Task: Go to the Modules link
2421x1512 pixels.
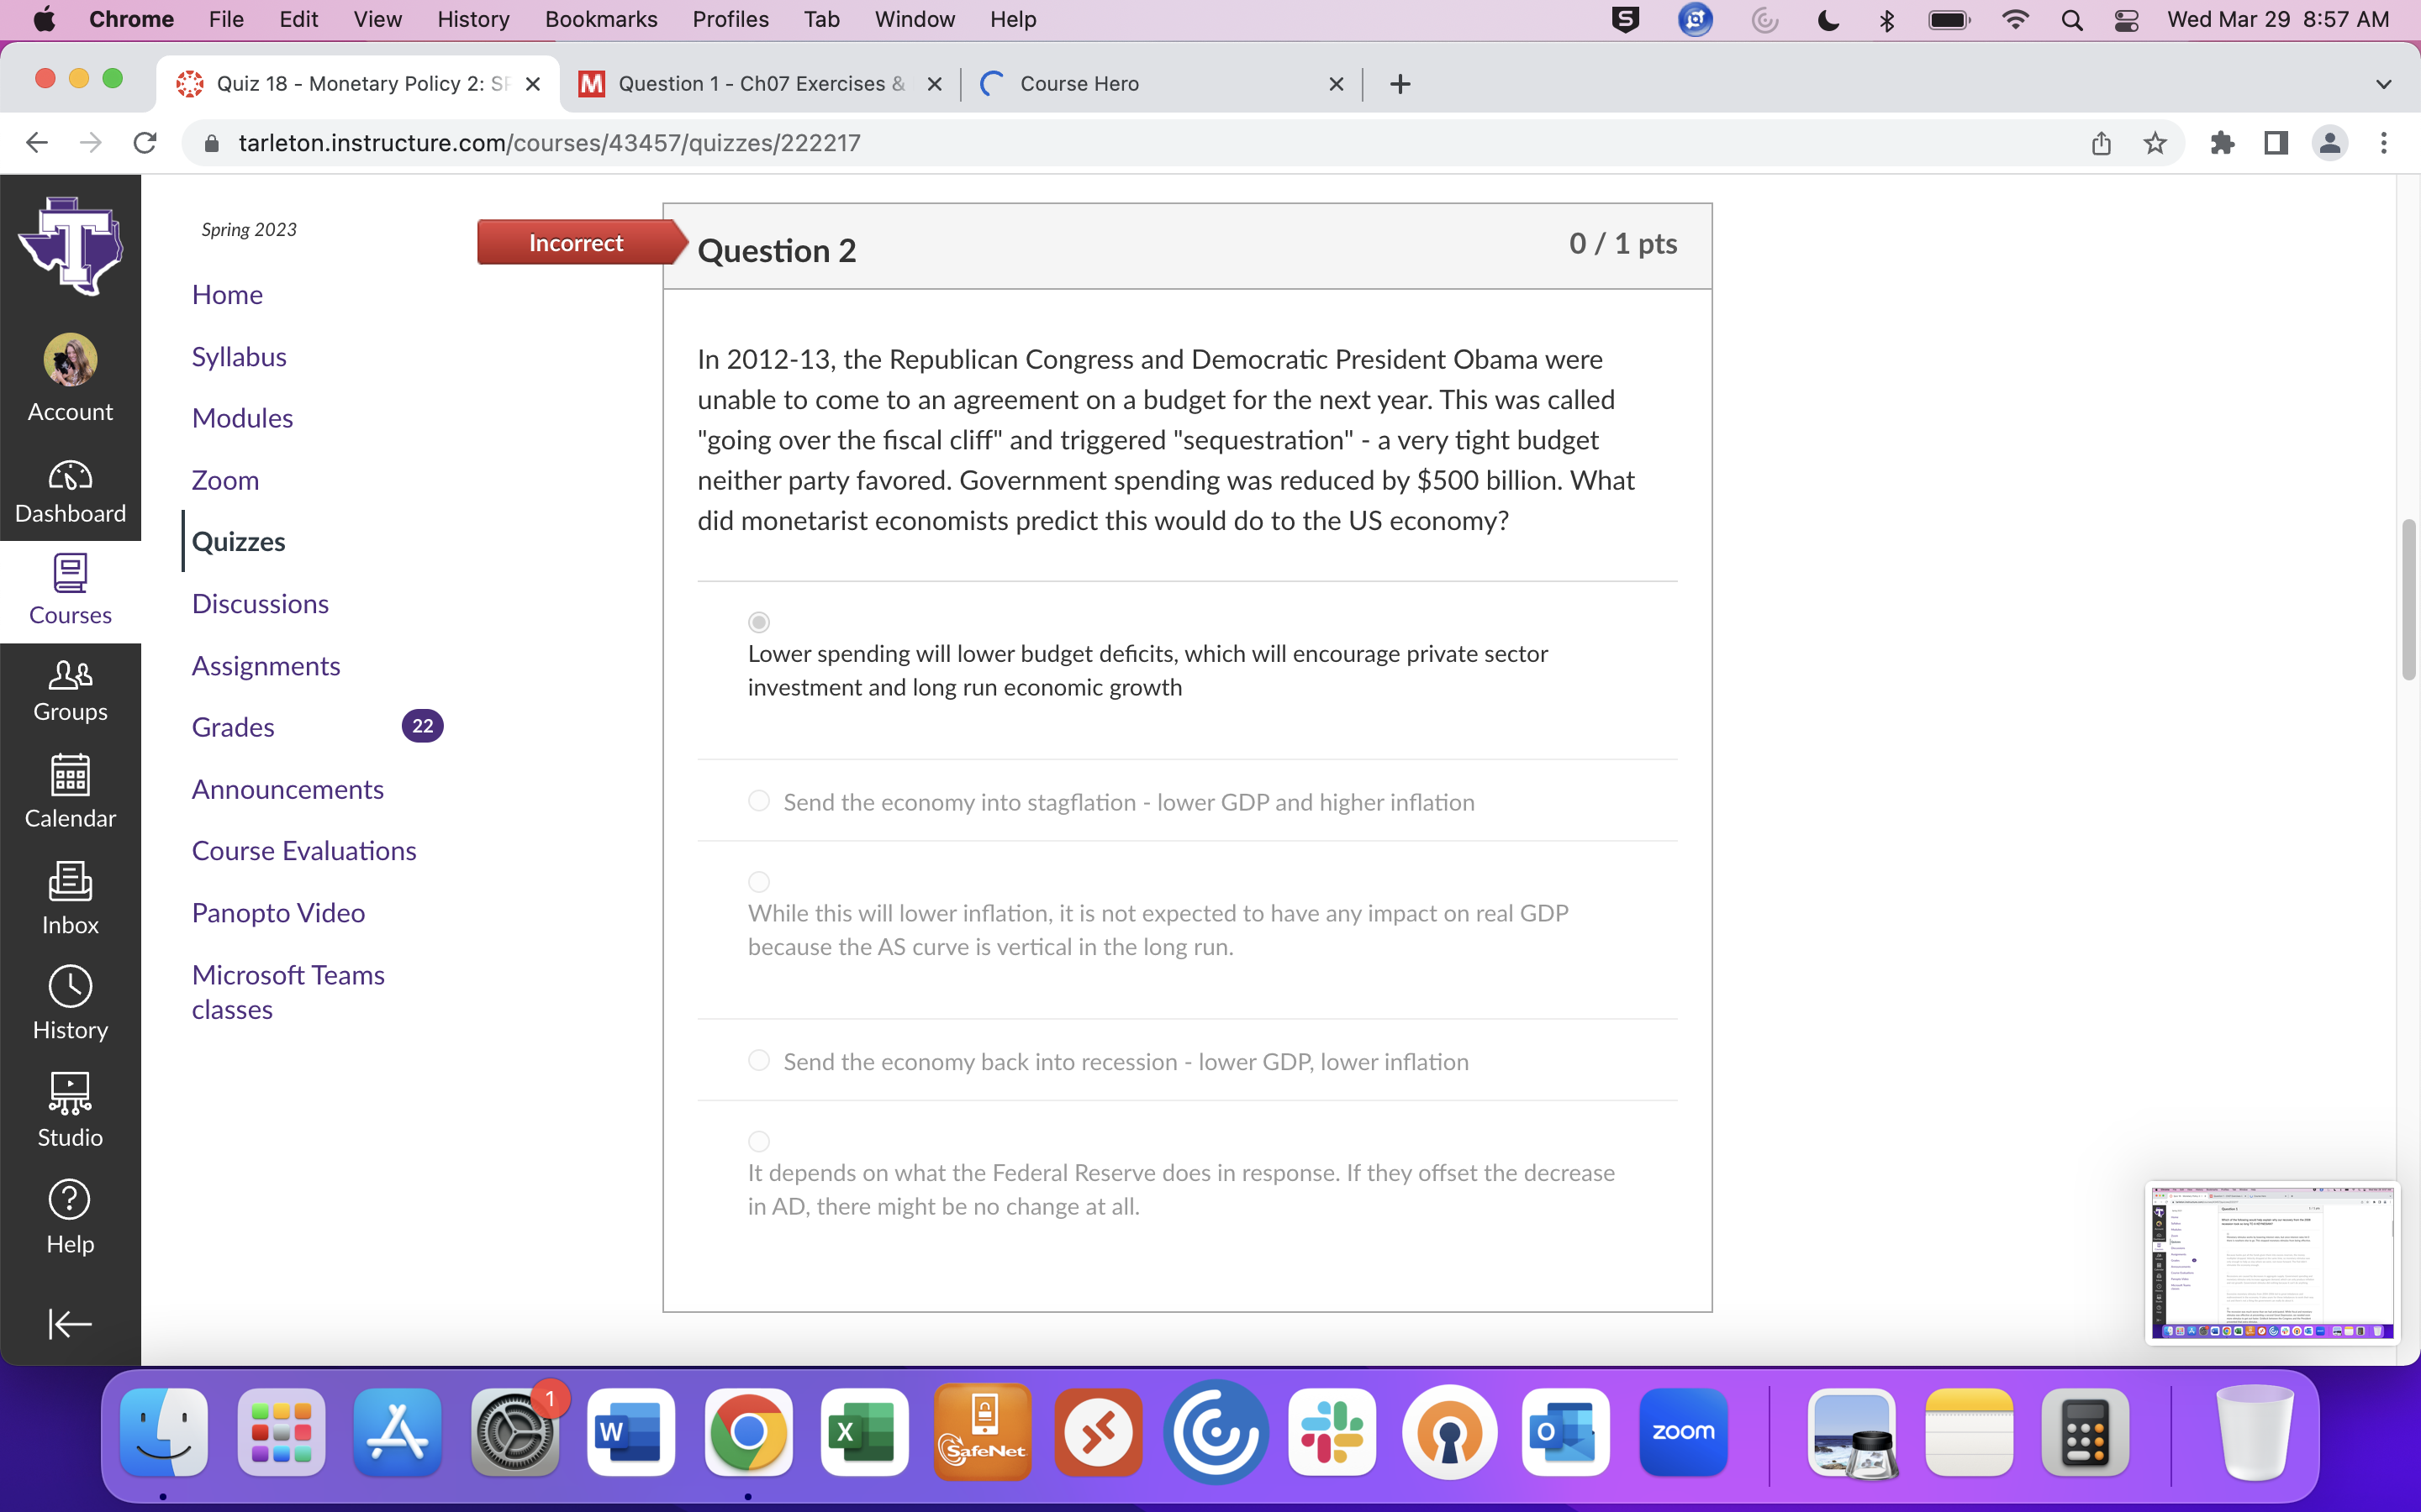Action: [x=242, y=418]
